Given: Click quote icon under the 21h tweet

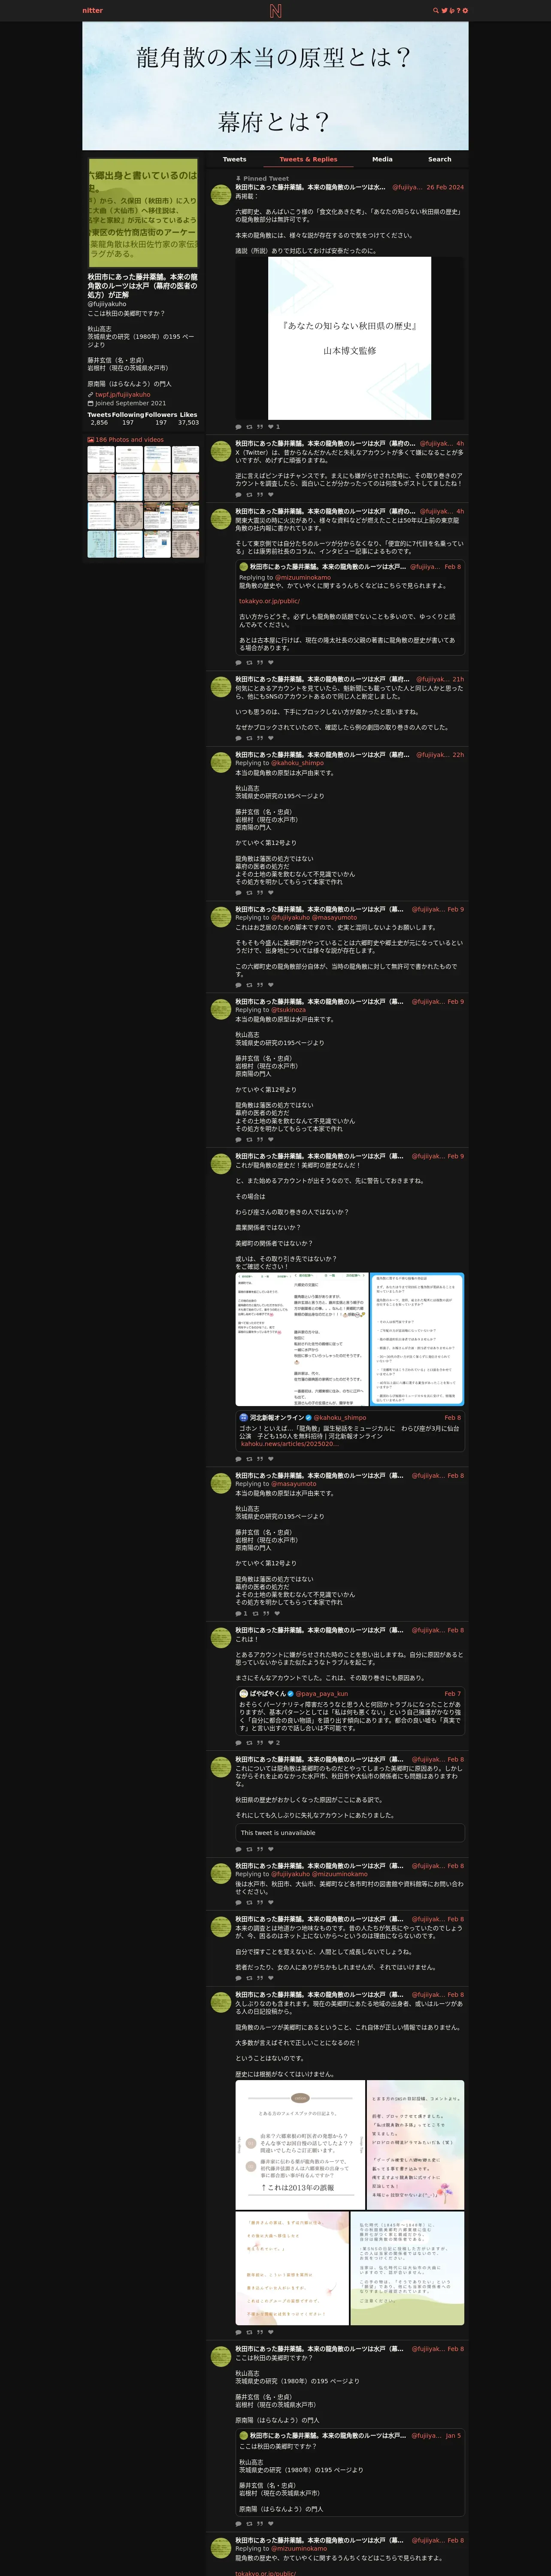Looking at the screenshot, I should 260,738.
